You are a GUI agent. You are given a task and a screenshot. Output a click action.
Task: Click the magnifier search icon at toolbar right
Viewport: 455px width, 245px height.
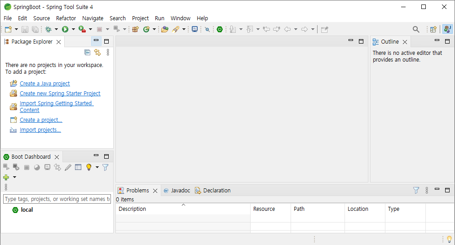coord(416,29)
